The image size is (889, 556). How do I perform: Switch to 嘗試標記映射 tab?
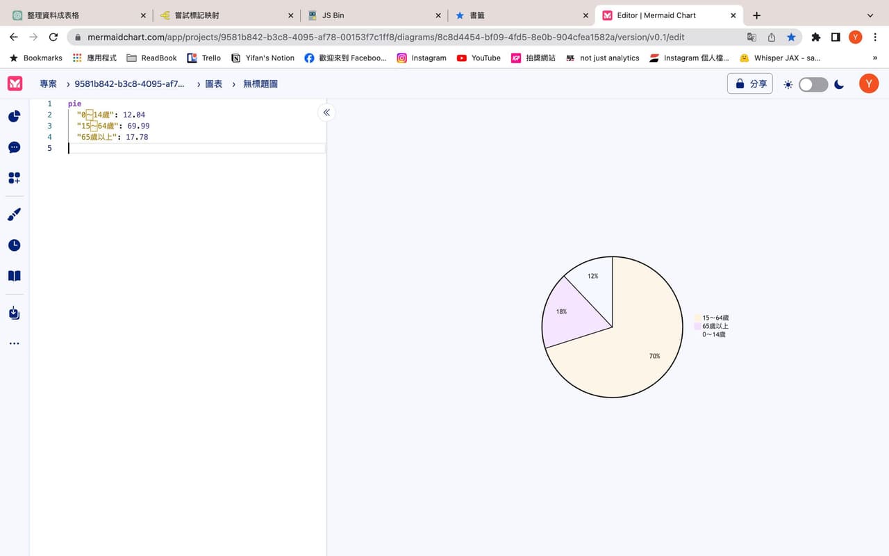point(226,15)
